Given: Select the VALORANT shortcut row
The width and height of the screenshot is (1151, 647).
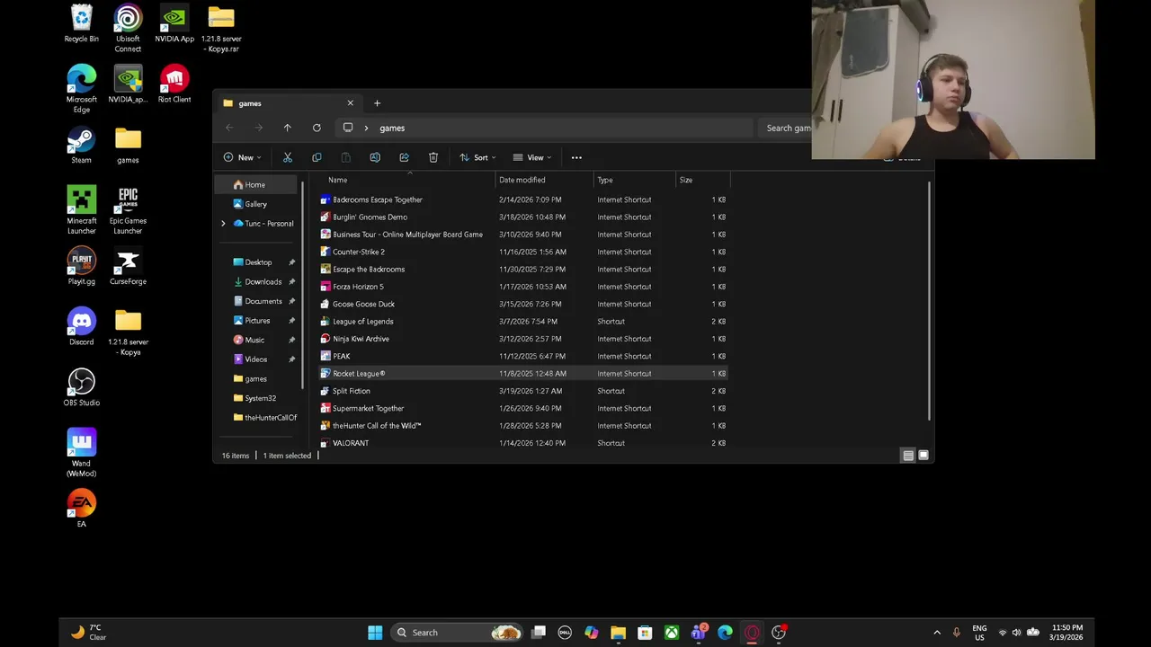Looking at the screenshot, I should point(523,443).
